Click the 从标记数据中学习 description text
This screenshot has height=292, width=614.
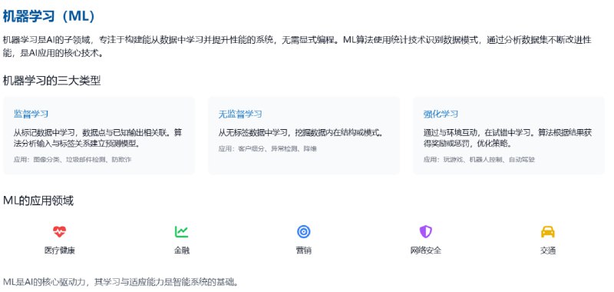[98, 138]
